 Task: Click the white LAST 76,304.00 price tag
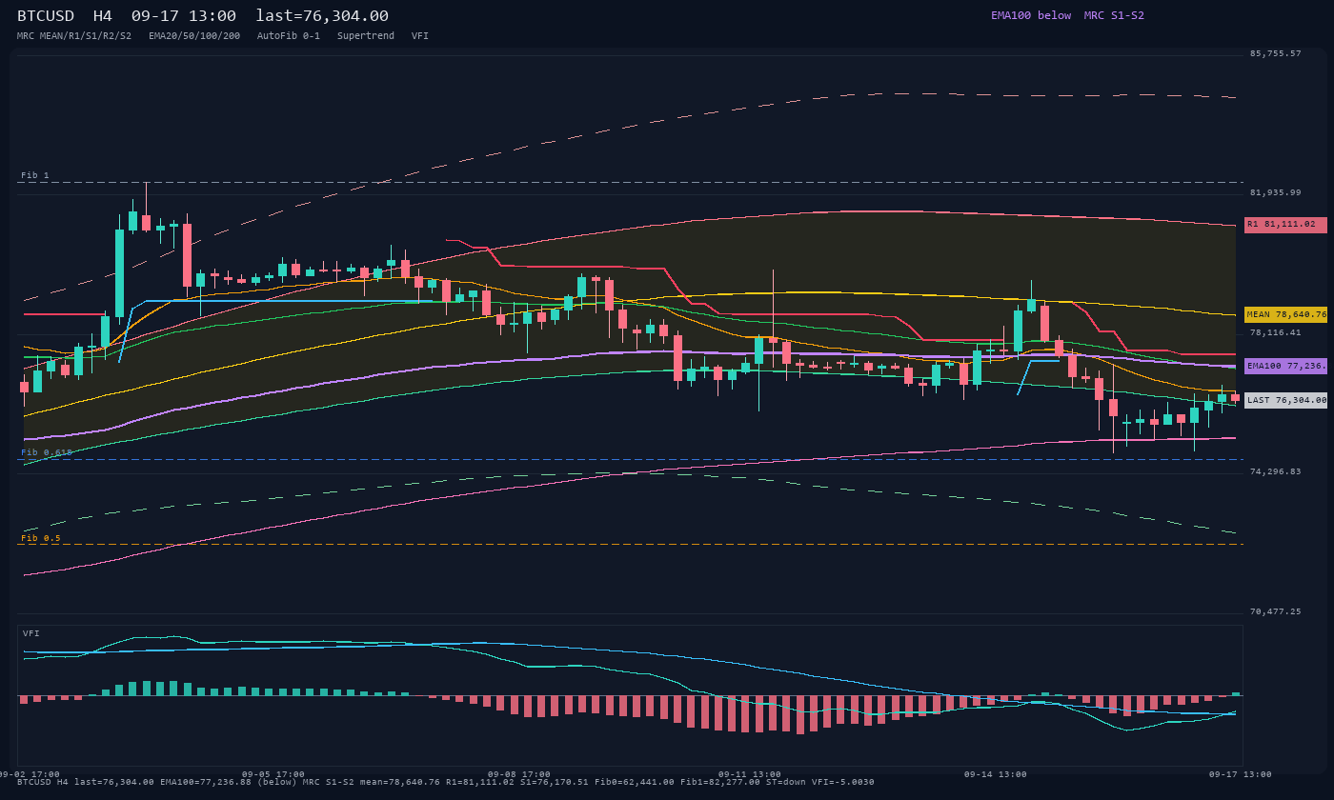click(x=1285, y=400)
